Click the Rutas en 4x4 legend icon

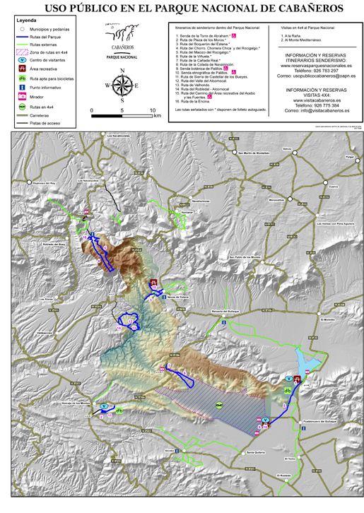[x=22, y=107]
